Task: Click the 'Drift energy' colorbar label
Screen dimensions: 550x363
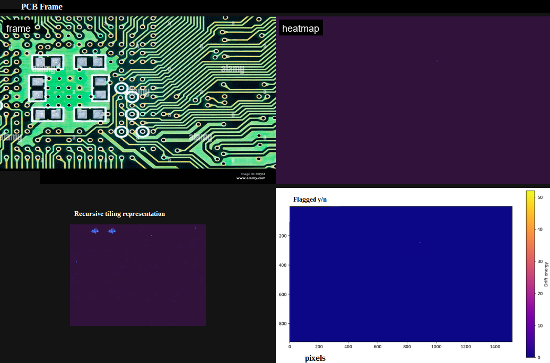Action: pyautogui.click(x=546, y=274)
